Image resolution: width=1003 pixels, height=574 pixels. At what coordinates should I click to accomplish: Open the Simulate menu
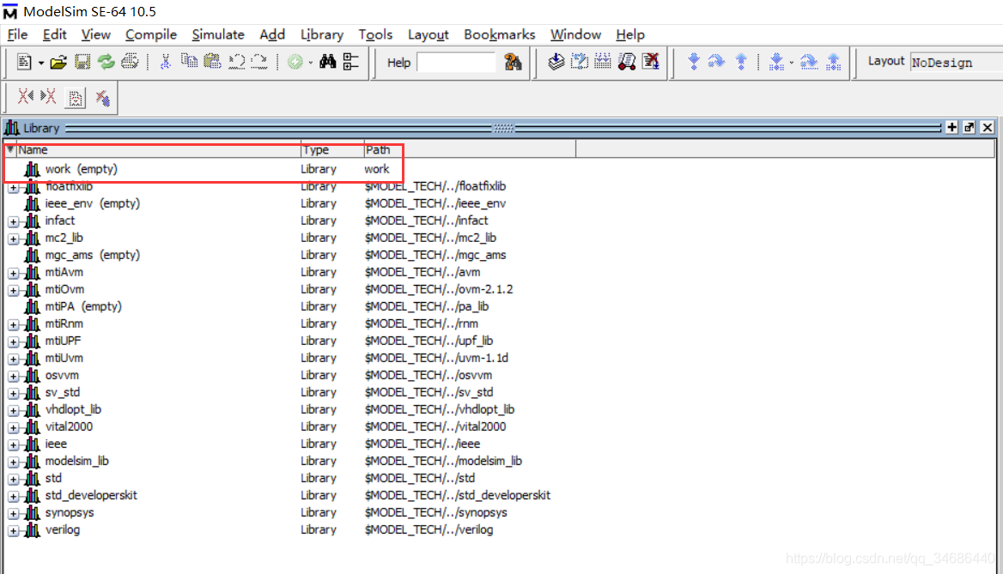(x=218, y=34)
